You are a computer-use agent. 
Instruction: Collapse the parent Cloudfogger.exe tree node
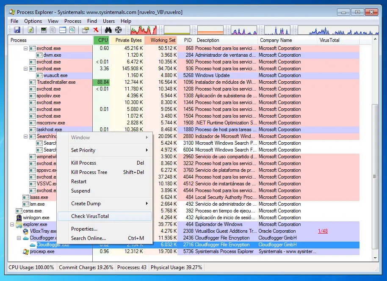pyautogui.click(x=19, y=238)
